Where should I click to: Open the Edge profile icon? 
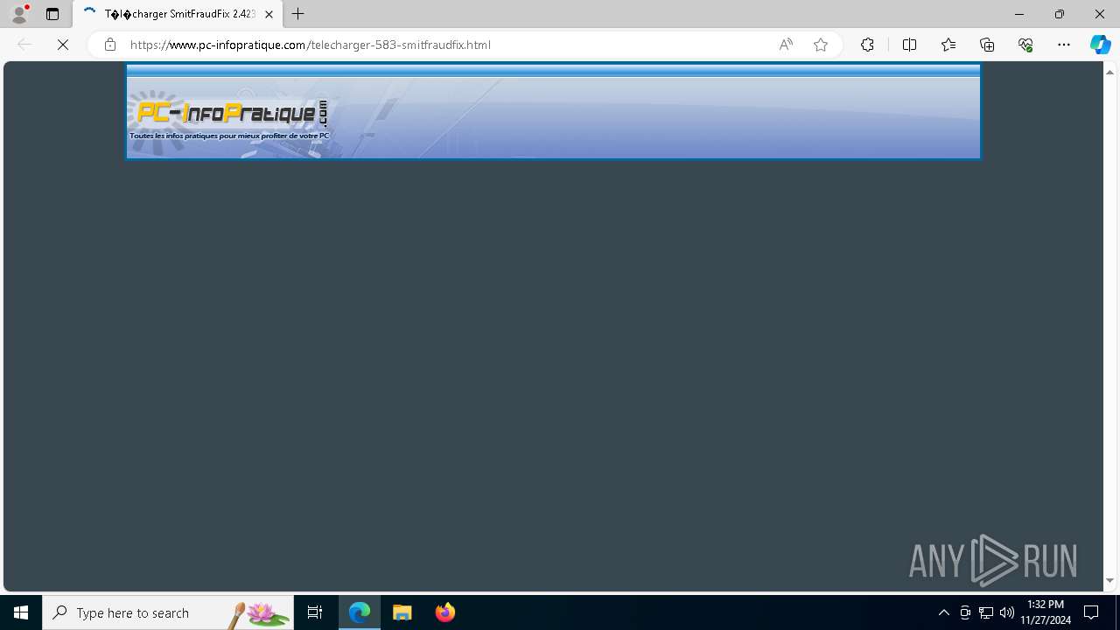[x=19, y=14]
